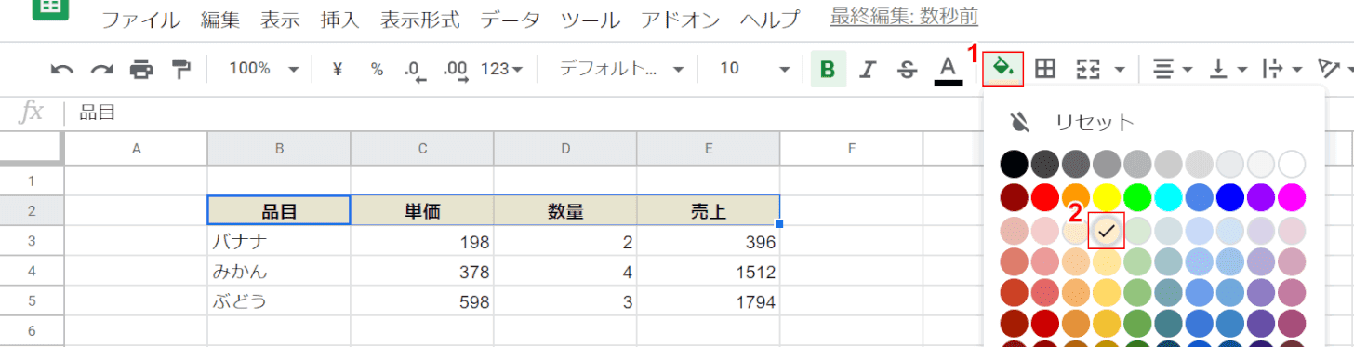The height and width of the screenshot is (347, 1354).
Task: Pick the green color swatch
Action: (x=1137, y=197)
